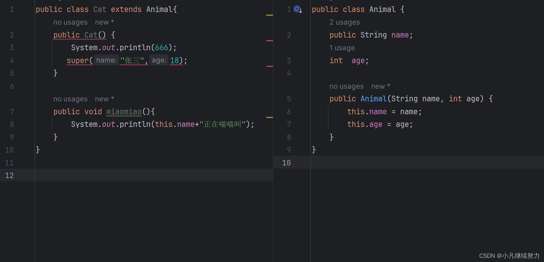Click the 'name:' parameter inlay hint in super call
Image resolution: width=544 pixels, height=262 pixels.
pyautogui.click(x=106, y=60)
